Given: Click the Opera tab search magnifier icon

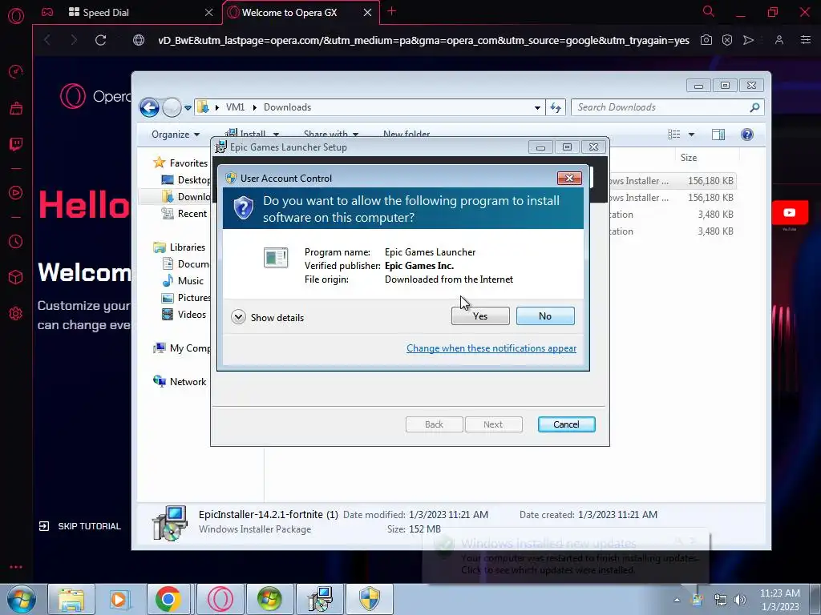Looking at the screenshot, I should coord(708,11).
